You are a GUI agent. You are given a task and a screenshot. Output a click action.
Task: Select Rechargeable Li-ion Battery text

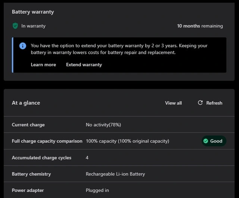click(115, 174)
